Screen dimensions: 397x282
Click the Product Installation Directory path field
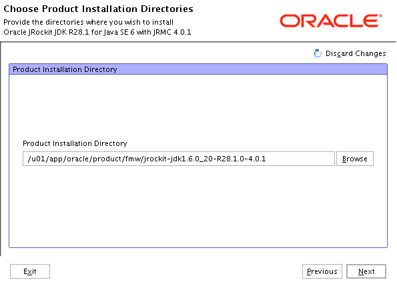click(179, 159)
